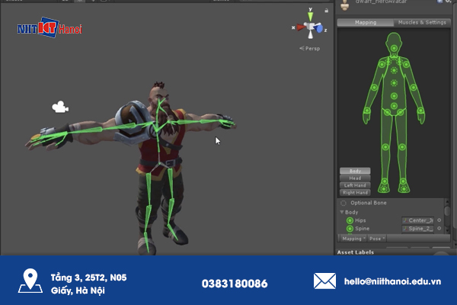Click the green Y-axis cone on gizmo

click(x=310, y=15)
